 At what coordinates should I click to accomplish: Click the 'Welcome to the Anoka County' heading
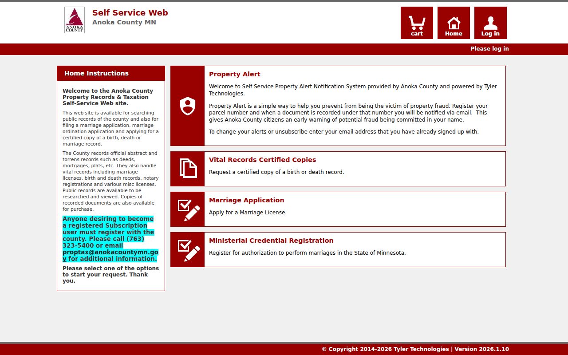[108, 97]
